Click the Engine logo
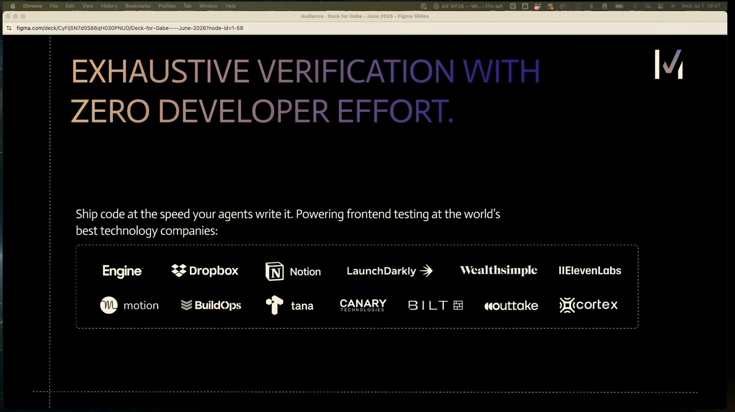 tap(122, 271)
